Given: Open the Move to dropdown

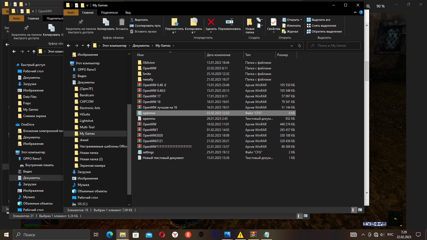Looking at the screenshot, I should (174, 26).
